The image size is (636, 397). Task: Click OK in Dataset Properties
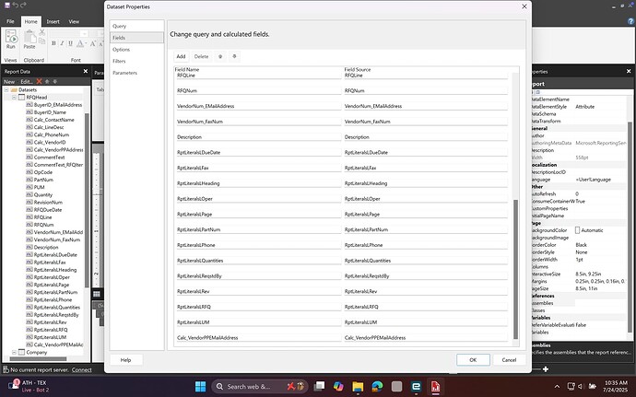click(x=473, y=359)
